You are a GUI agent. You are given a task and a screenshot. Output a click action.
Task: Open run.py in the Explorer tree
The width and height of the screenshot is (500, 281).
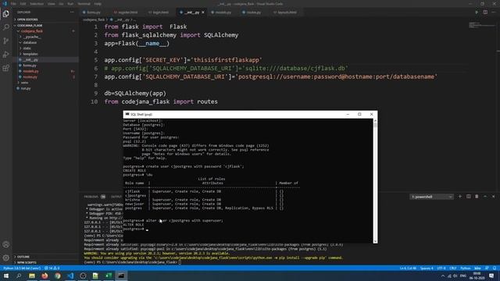(26, 88)
